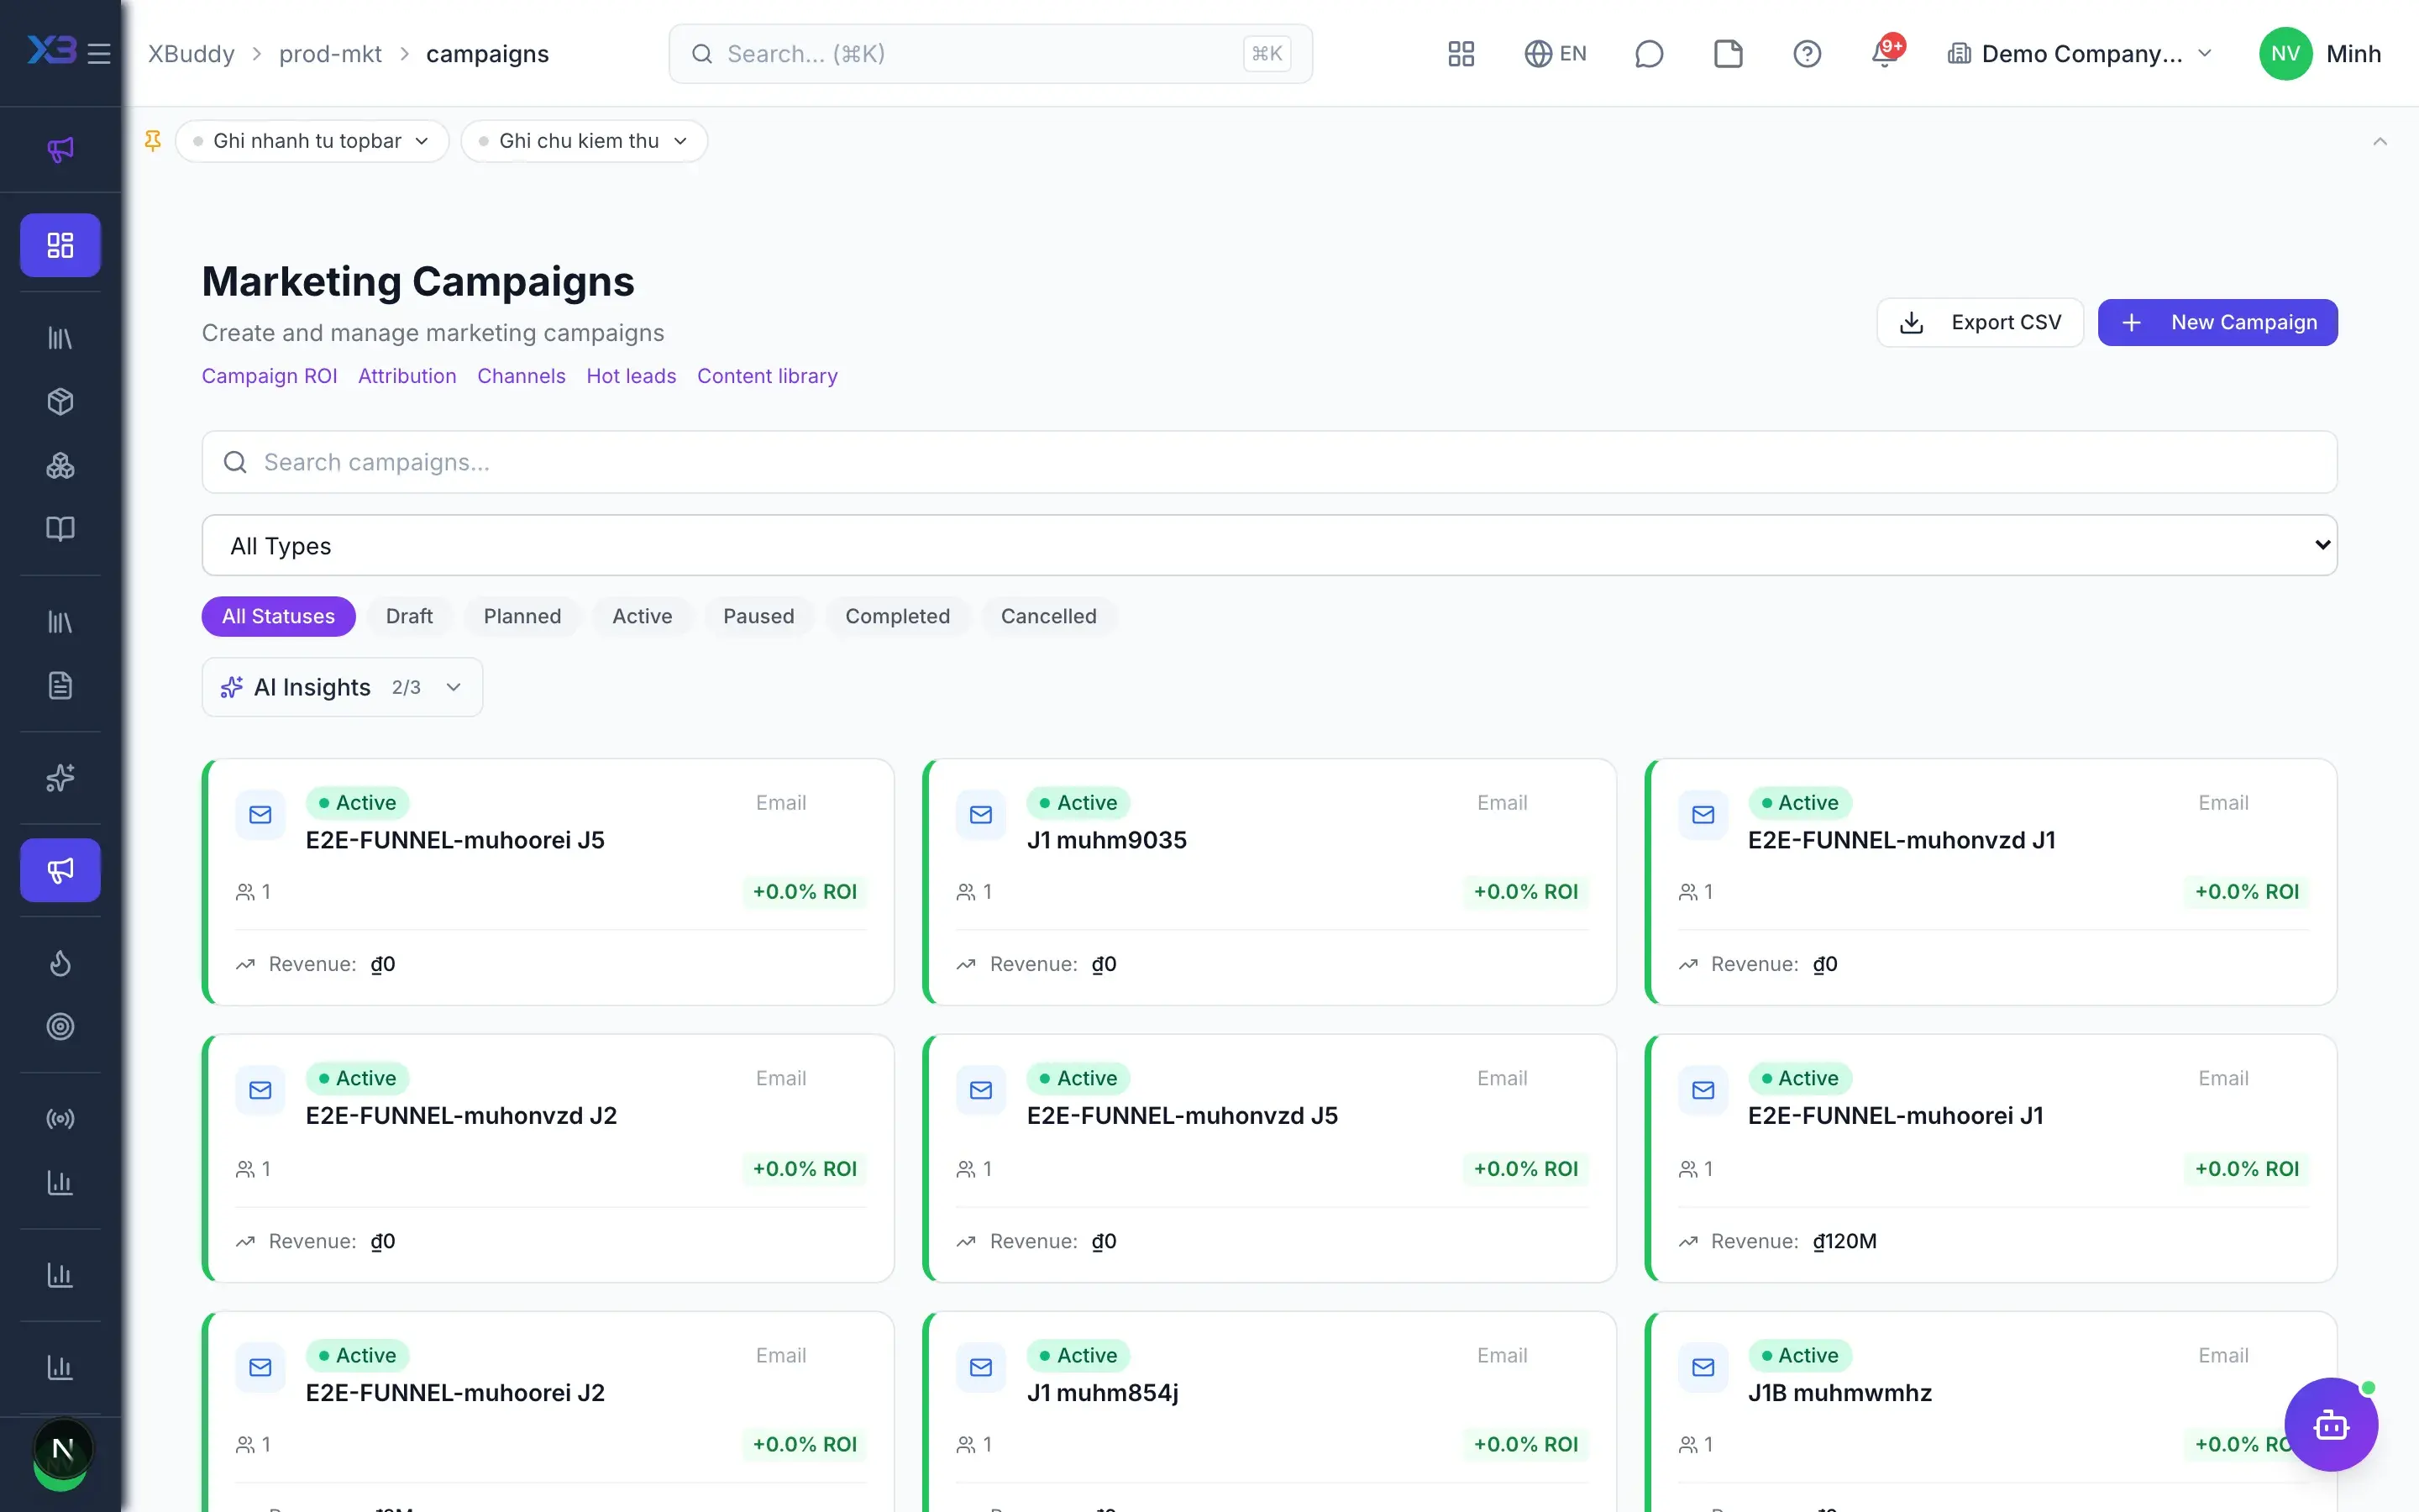
Task: Open the apps grid icon in top bar
Action: [1461, 54]
